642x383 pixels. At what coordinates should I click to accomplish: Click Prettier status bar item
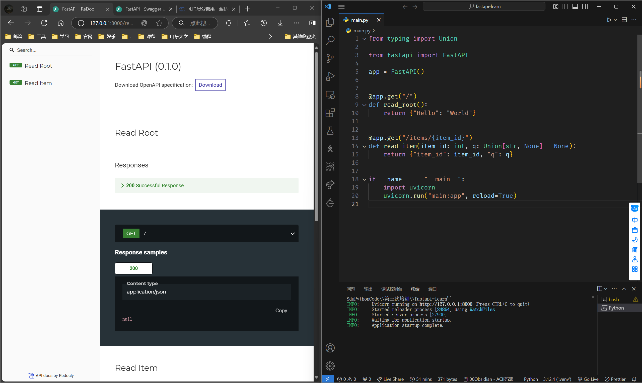[615, 379]
